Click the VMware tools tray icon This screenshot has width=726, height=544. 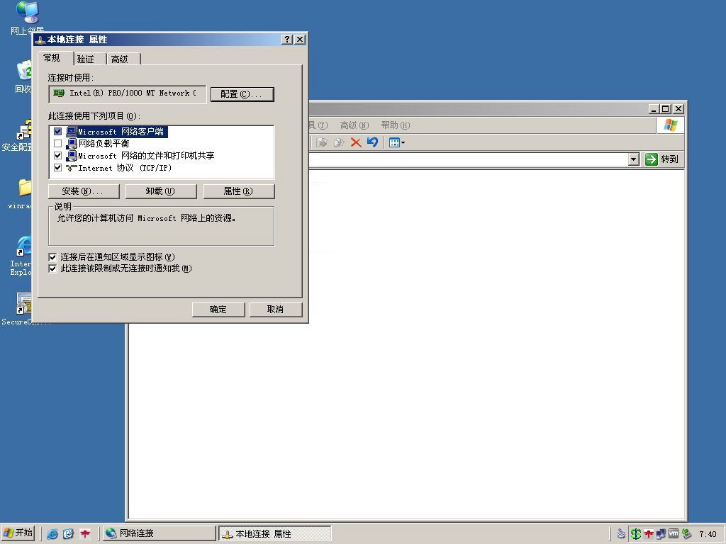(674, 534)
